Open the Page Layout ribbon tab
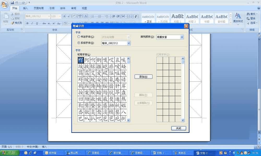Image resolution: width=261 pixels, height=156 pixels. (x=39, y=8)
